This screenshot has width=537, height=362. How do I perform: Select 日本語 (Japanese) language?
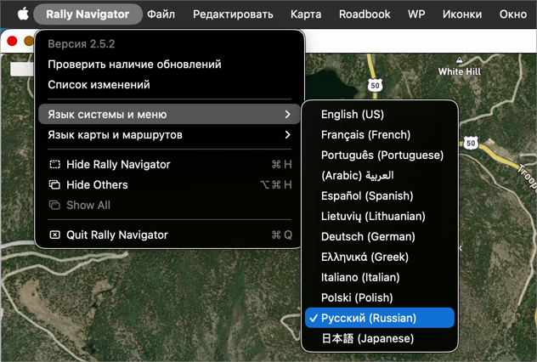(380, 338)
